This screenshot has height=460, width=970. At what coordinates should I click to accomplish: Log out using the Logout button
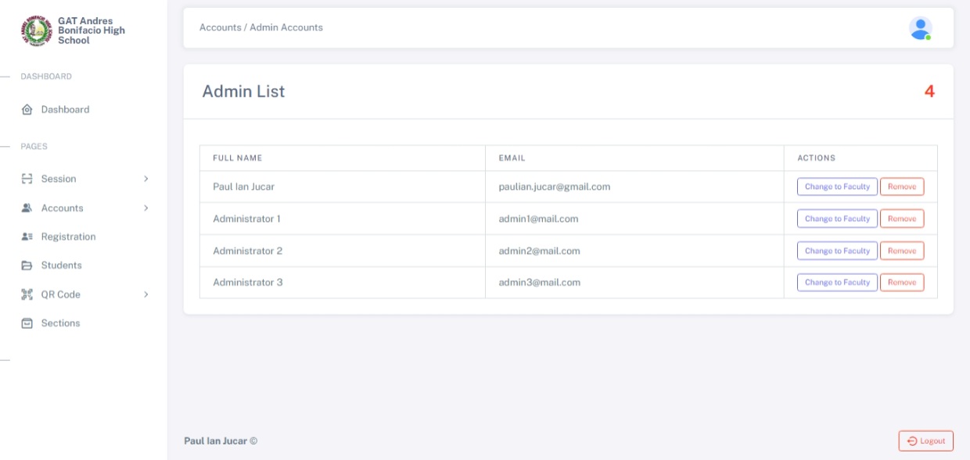[925, 441]
